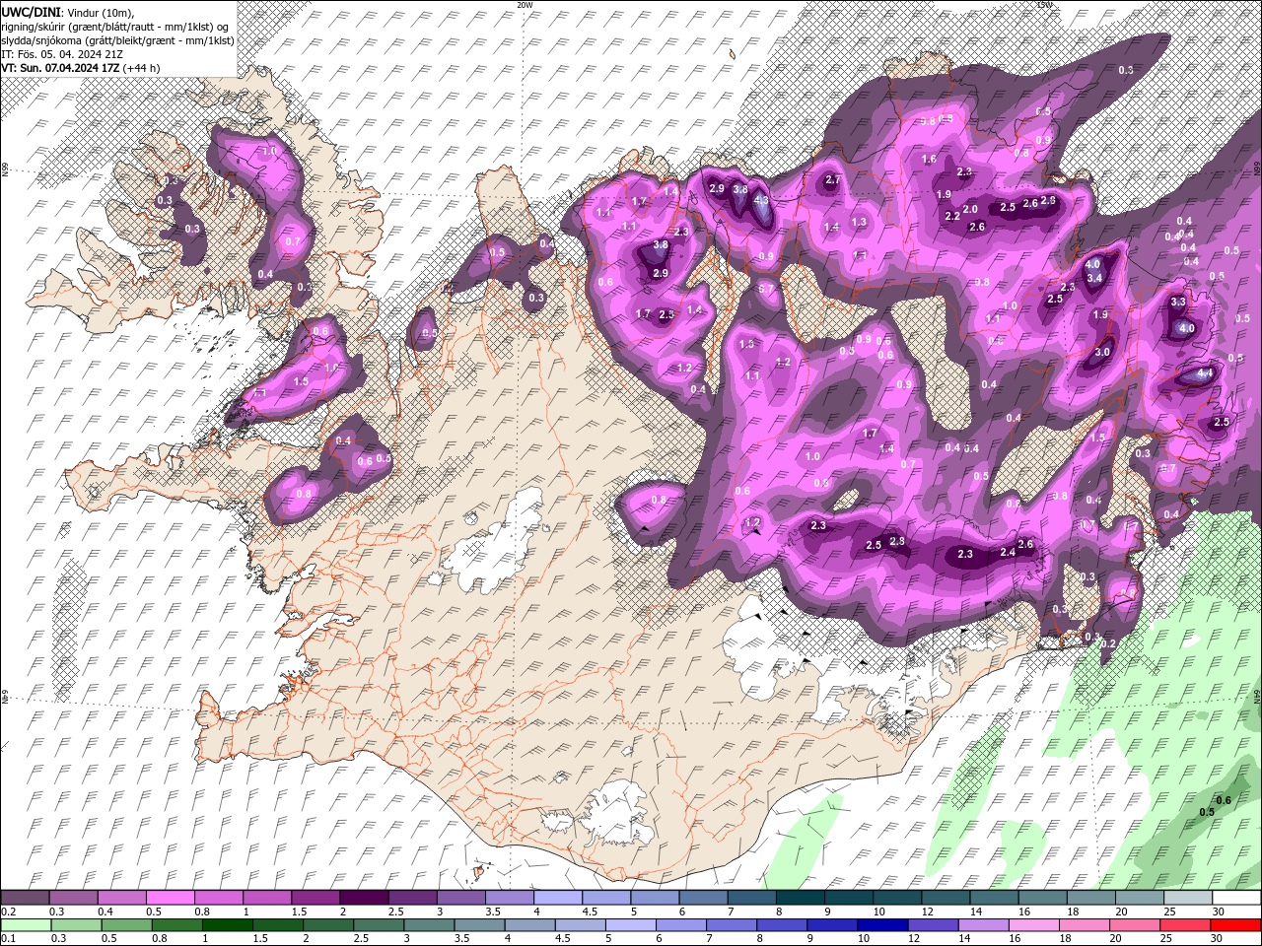Click the pale grey 25–30 snow legend swatch

[x=1188, y=898]
